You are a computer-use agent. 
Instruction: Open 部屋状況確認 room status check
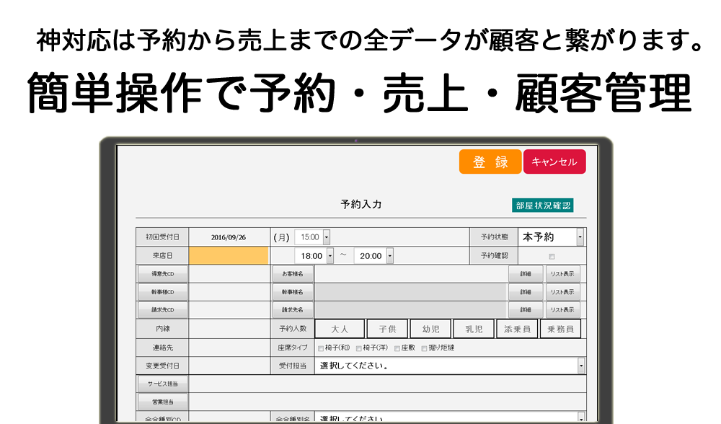[543, 206]
